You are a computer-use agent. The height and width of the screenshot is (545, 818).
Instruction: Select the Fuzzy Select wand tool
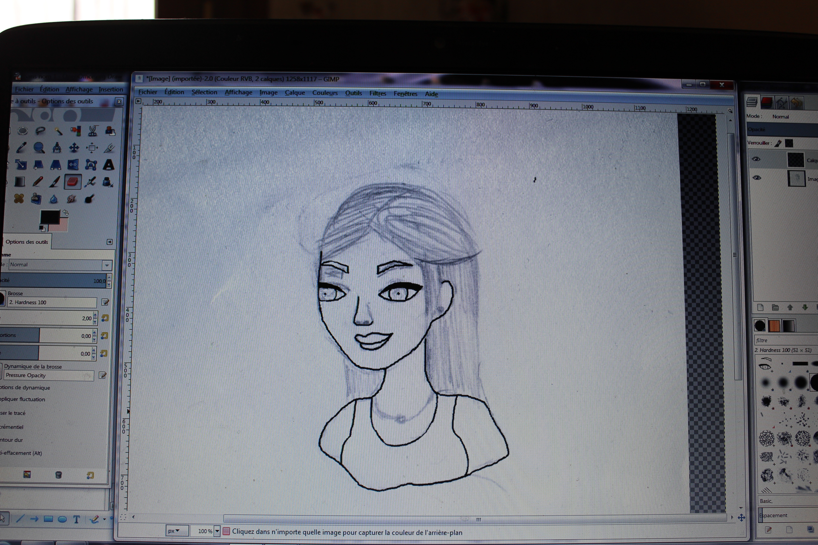58,131
